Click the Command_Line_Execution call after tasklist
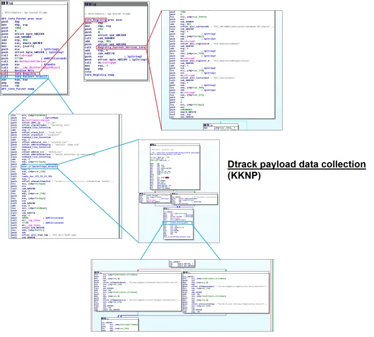Screen dimensions: 374x337 31,137
